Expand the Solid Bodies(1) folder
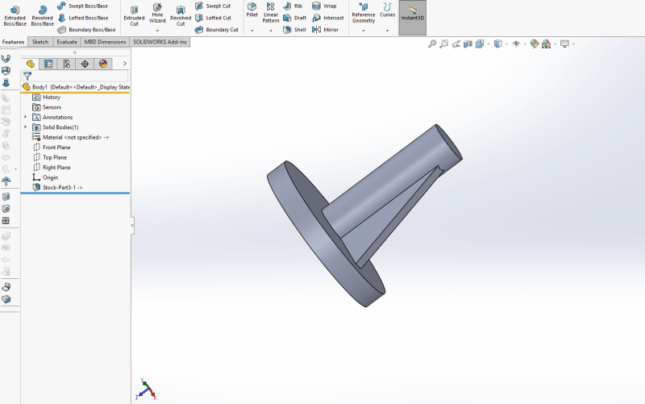This screenshot has width=645, height=404. click(x=26, y=127)
